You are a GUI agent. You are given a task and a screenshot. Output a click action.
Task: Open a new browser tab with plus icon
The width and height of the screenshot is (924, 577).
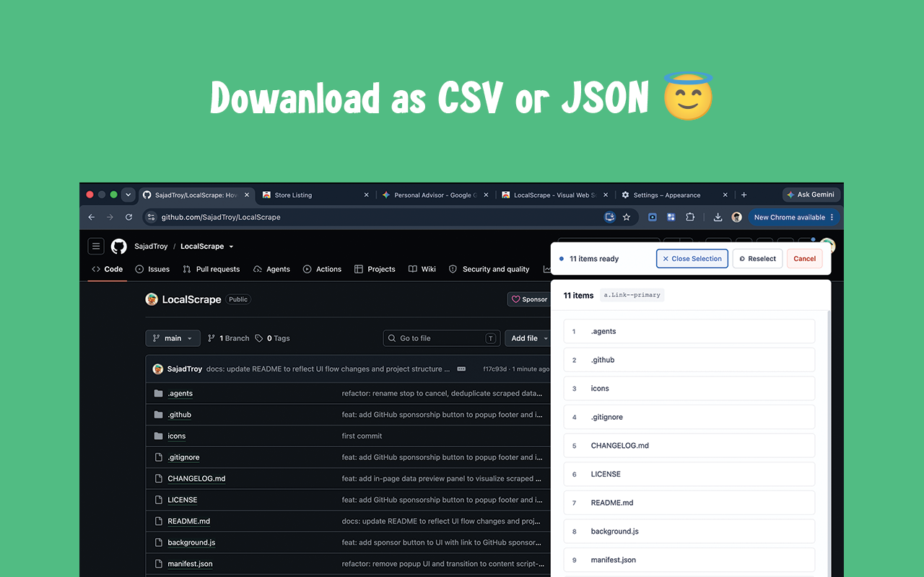744,195
